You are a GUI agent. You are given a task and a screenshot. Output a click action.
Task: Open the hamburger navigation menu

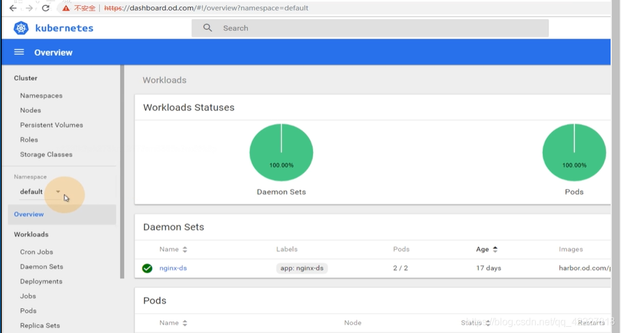click(19, 52)
